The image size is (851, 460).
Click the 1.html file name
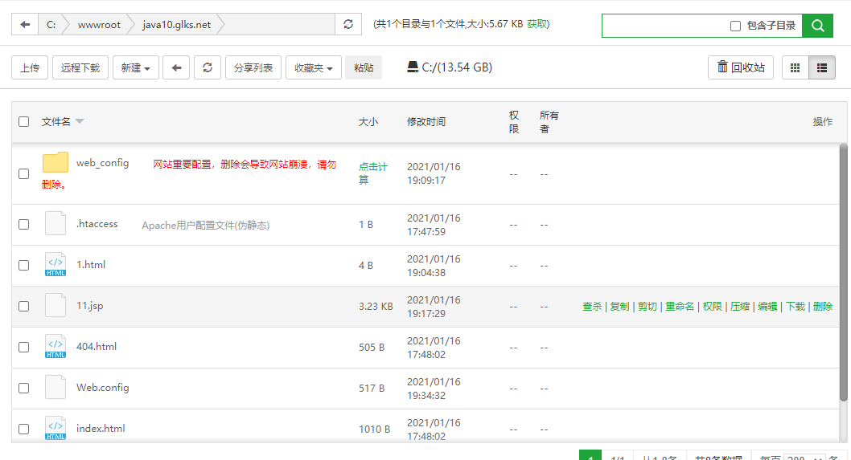coord(91,264)
